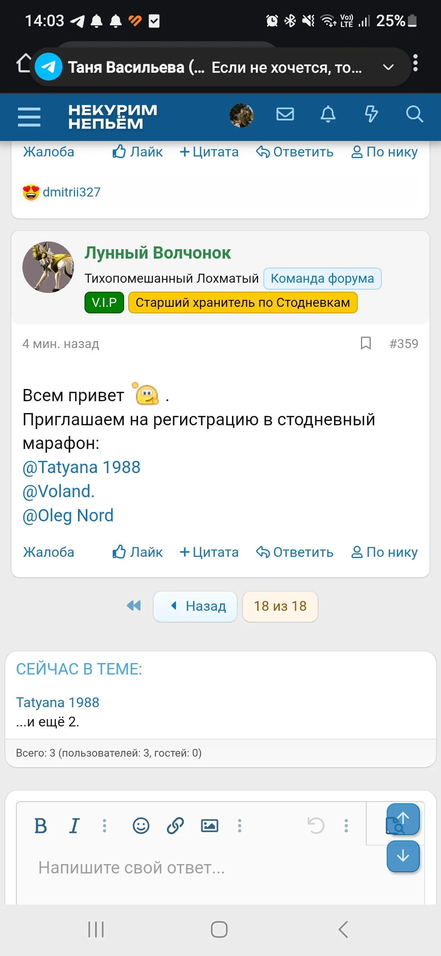Toggle bold text formatting
This screenshot has height=956, width=441.
[41, 826]
